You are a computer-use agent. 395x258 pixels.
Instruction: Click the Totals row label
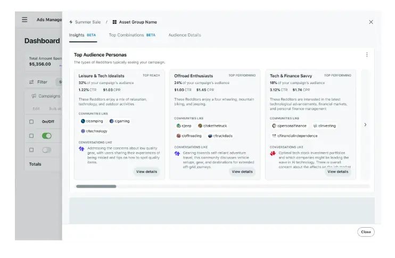pyautogui.click(x=35, y=164)
